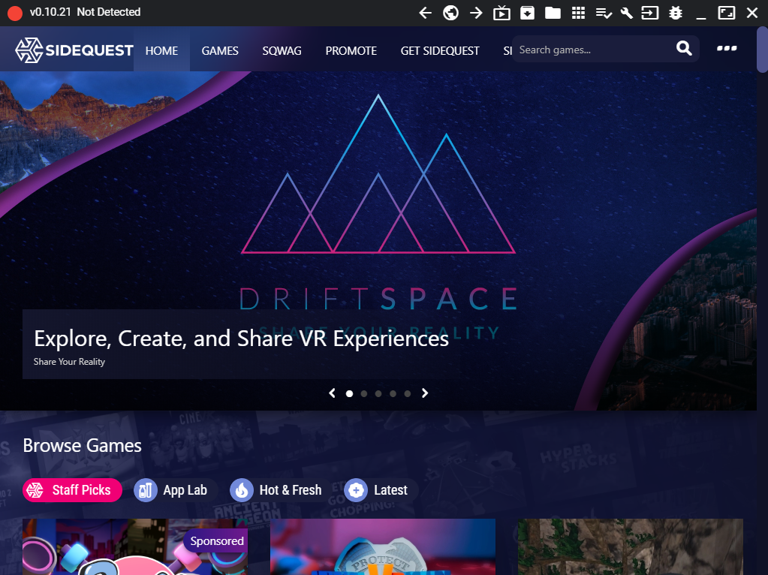
Task: Open the SQWAG nav item
Action: click(x=282, y=50)
